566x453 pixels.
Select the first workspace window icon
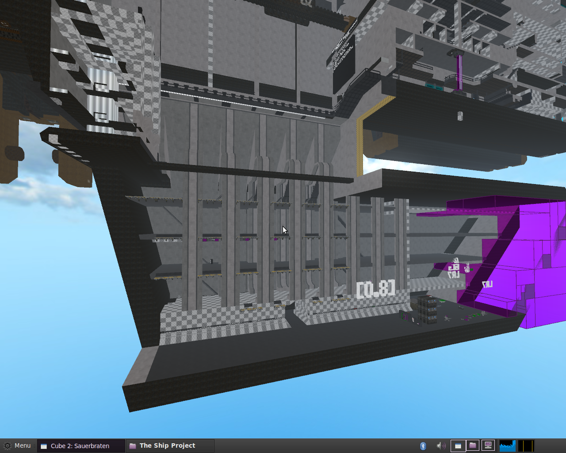coord(458,445)
